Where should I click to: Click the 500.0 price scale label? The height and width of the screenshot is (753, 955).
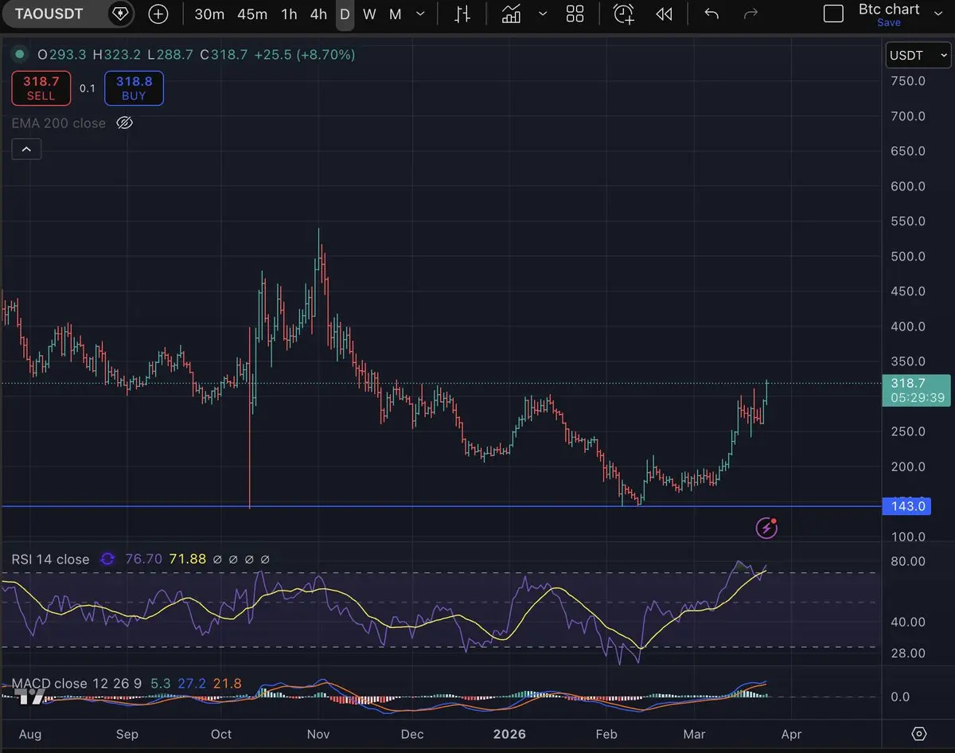(x=907, y=256)
